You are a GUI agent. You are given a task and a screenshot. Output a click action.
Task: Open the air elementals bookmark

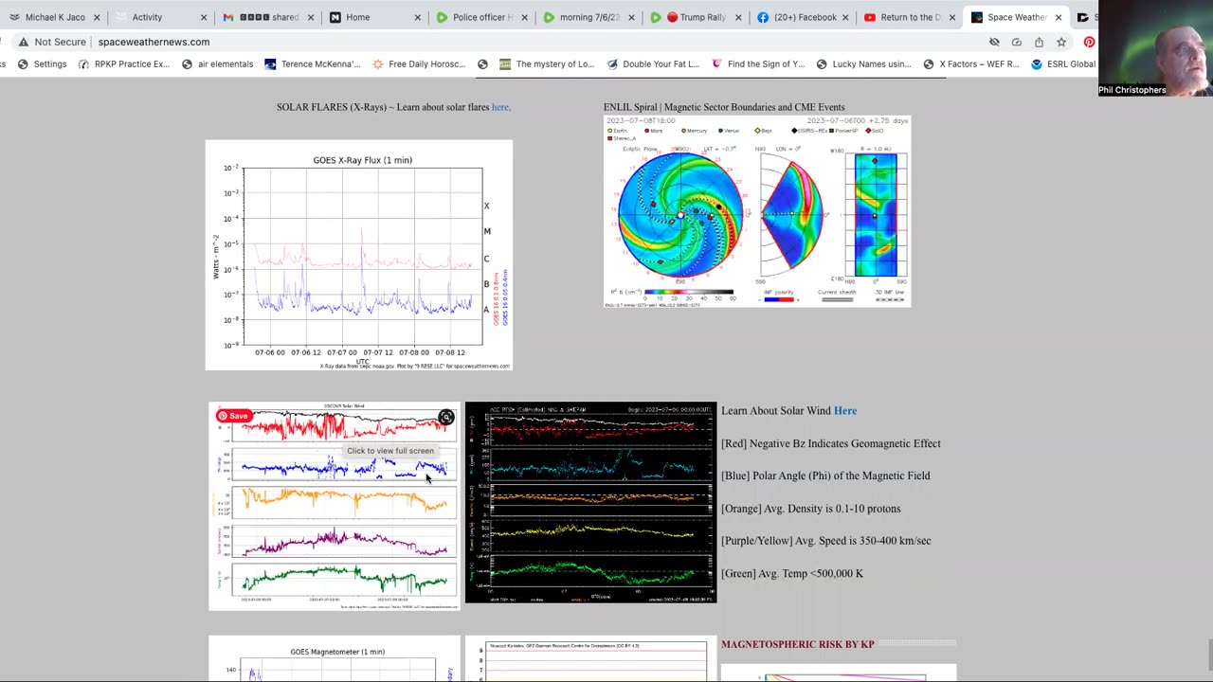pos(217,64)
